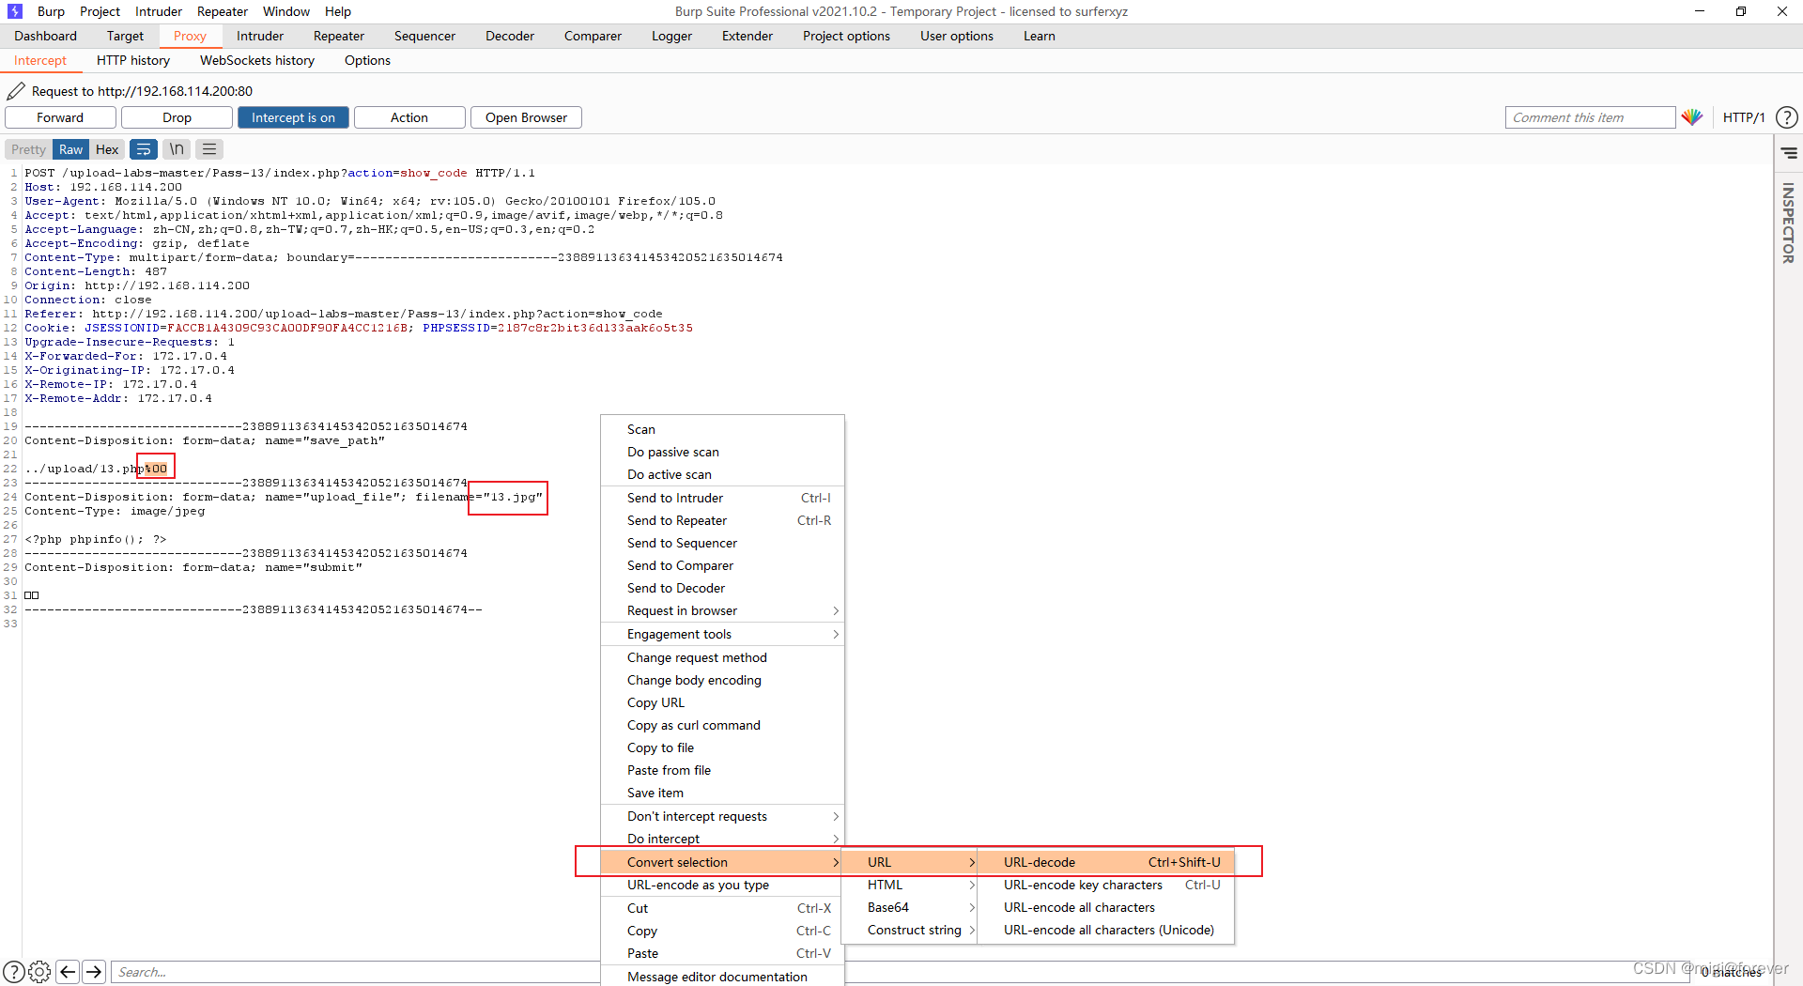Choose URL-decode option
This screenshot has height=986, width=1803.
click(1105, 862)
